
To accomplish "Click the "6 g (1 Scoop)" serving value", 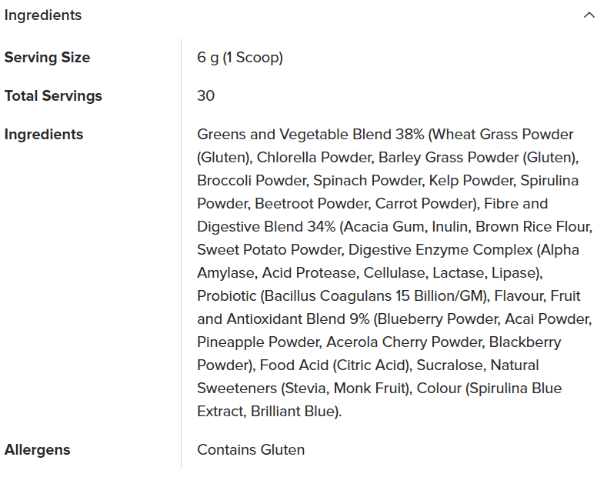I will pyautogui.click(x=240, y=57).
